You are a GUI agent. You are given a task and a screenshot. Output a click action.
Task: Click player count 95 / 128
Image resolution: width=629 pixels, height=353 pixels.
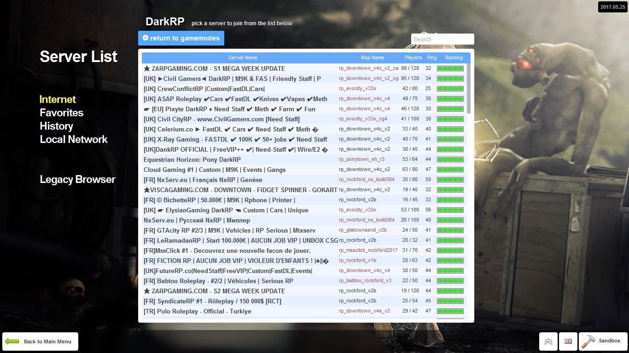tap(410, 79)
